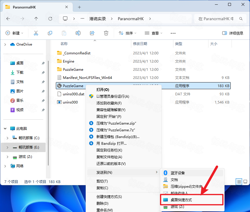Expand the OneDrive tree node
The height and width of the screenshot is (212, 250).
(5, 44)
